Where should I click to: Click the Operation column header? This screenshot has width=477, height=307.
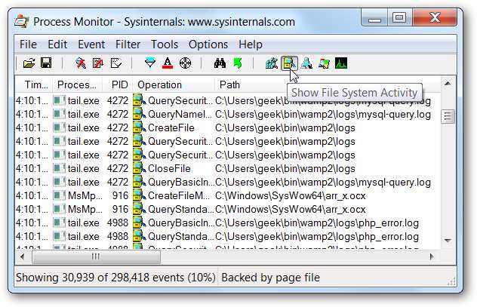[x=174, y=84]
